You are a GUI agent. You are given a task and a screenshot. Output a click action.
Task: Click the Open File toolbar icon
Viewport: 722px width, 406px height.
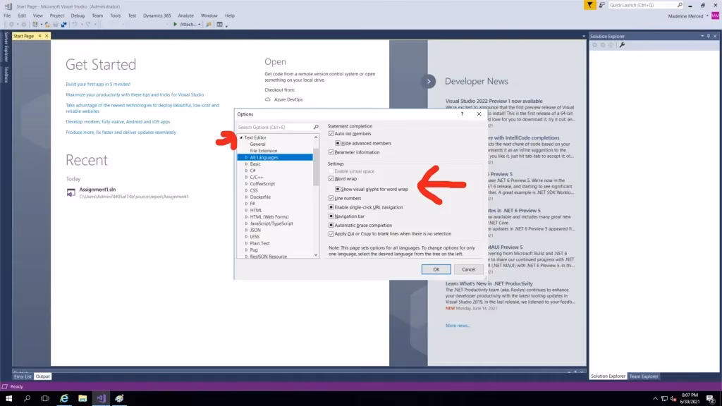pyautogui.click(x=47, y=25)
